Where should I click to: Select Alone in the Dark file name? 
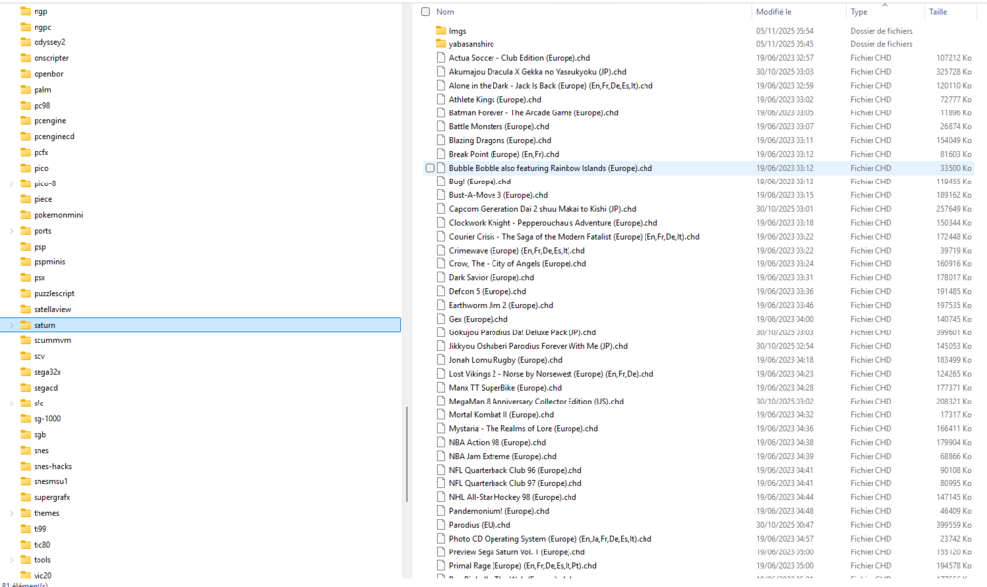coord(550,86)
